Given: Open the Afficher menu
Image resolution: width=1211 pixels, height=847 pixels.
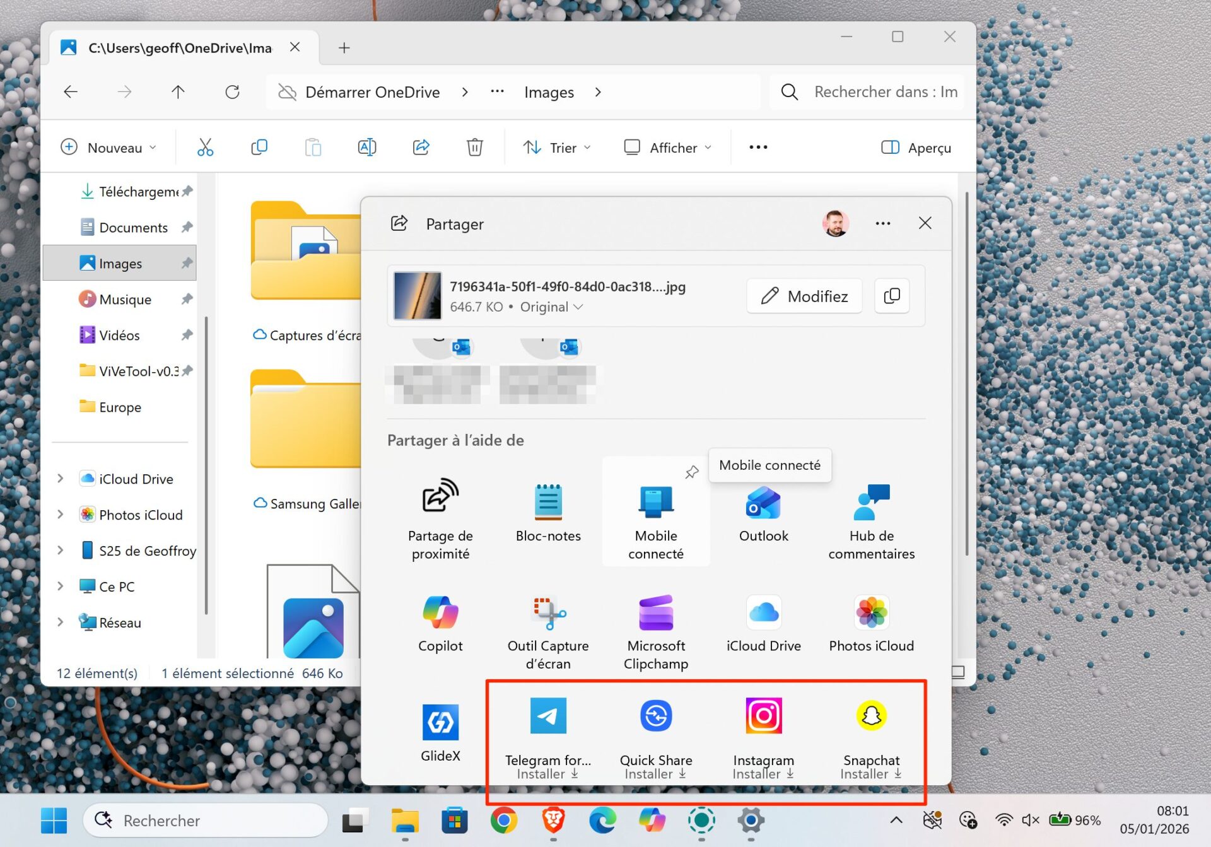Looking at the screenshot, I should pos(667,147).
